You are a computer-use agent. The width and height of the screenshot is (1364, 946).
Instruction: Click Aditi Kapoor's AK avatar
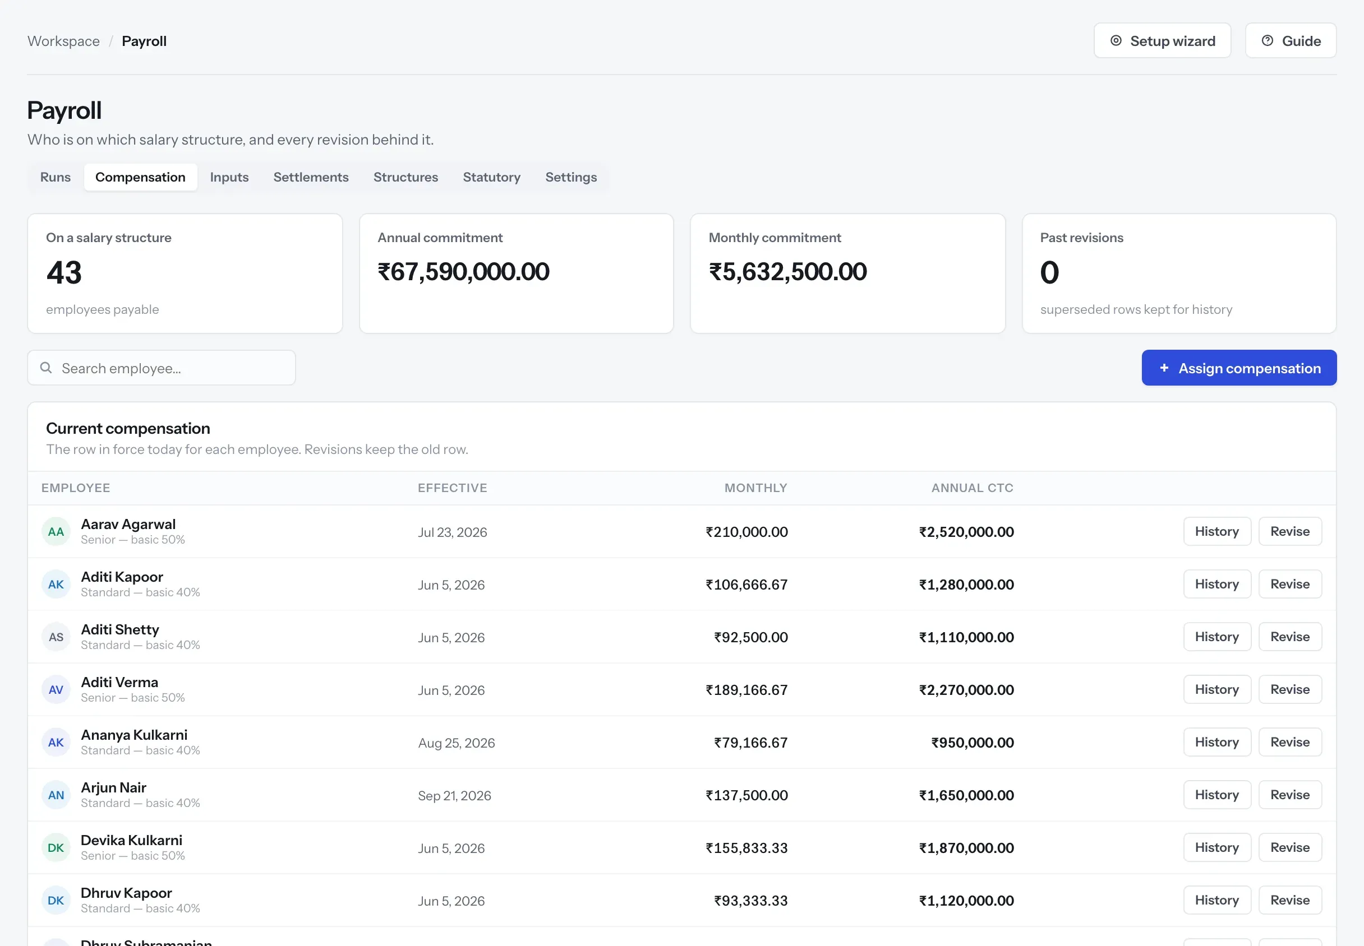[56, 585]
